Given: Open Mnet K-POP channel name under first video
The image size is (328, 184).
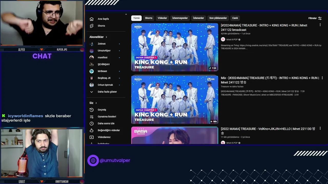Looking at the screenshot, I should click(232, 40).
